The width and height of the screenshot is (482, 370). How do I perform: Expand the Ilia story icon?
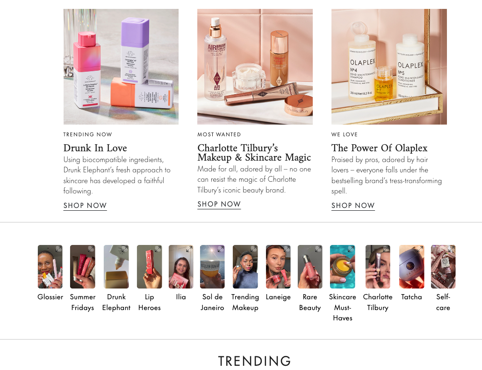189,249
